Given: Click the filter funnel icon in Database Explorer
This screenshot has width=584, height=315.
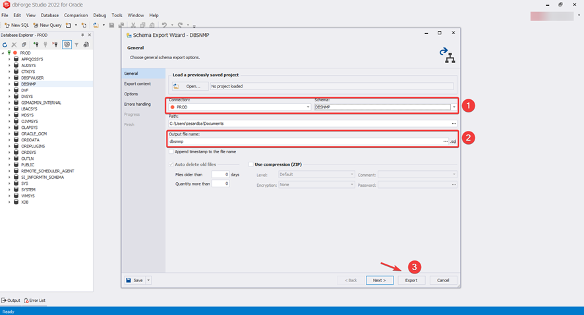Looking at the screenshot, I should [x=76, y=45].
